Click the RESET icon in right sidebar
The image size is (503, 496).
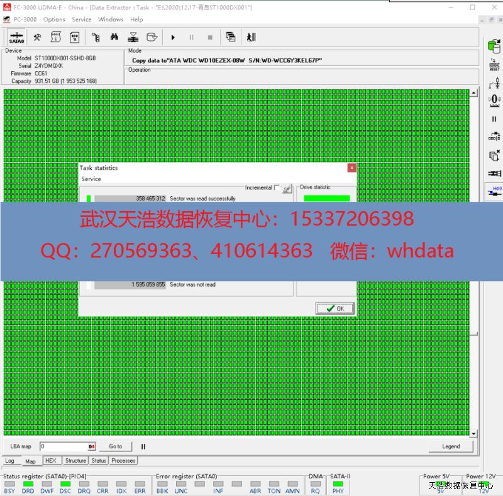[494, 64]
